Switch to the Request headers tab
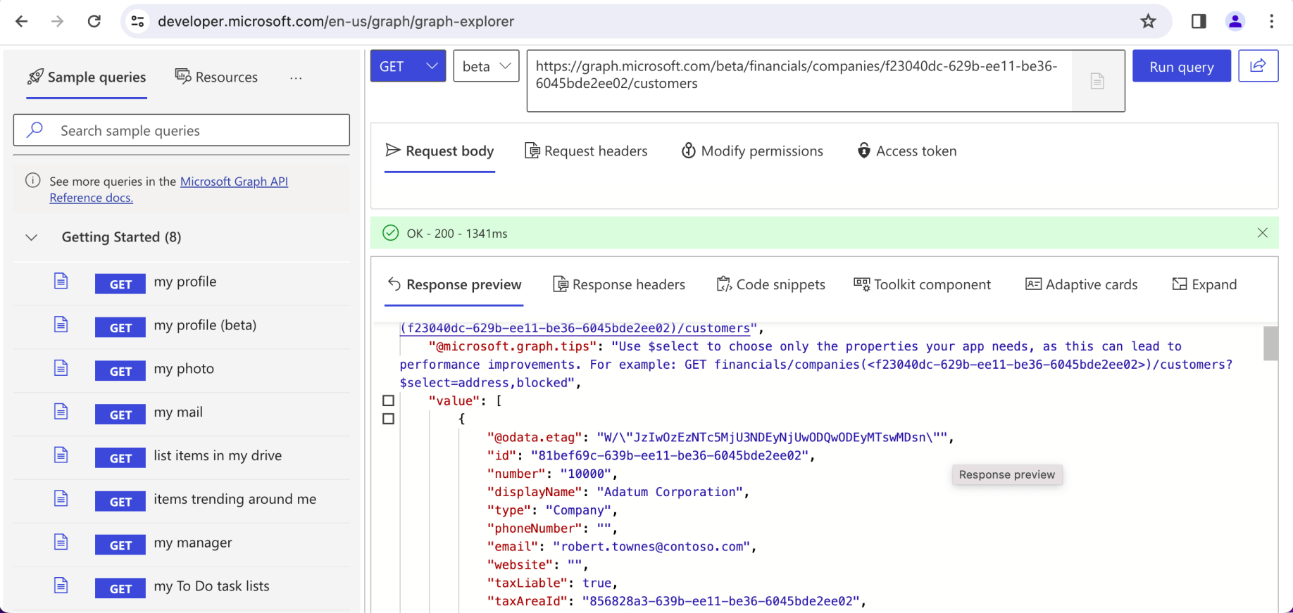Viewport: 1293px width, 613px height. pos(586,151)
